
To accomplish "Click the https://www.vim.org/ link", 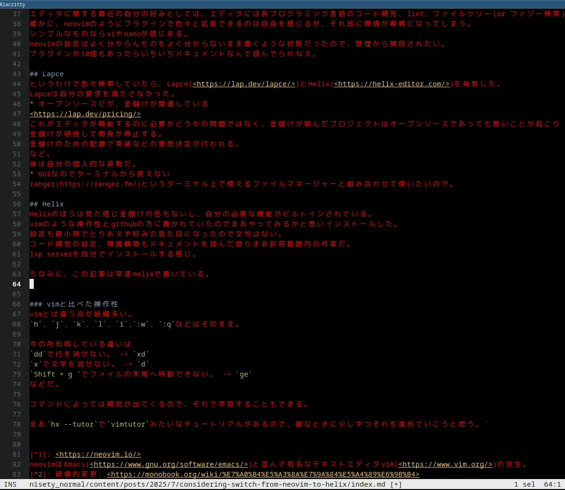I will click(x=445, y=464).
